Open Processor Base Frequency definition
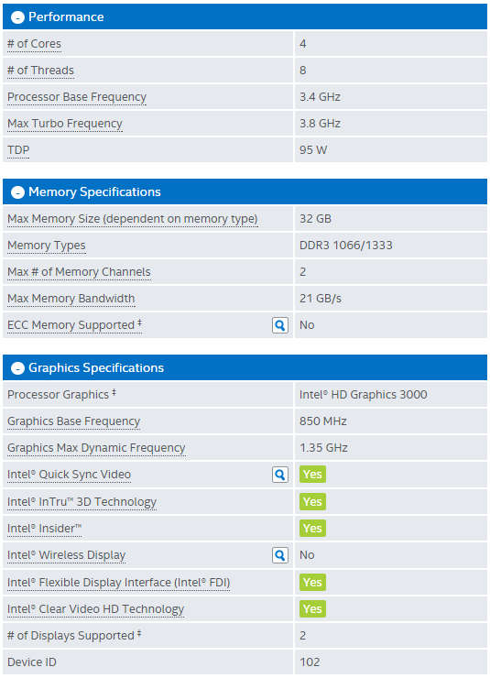 coord(77,97)
